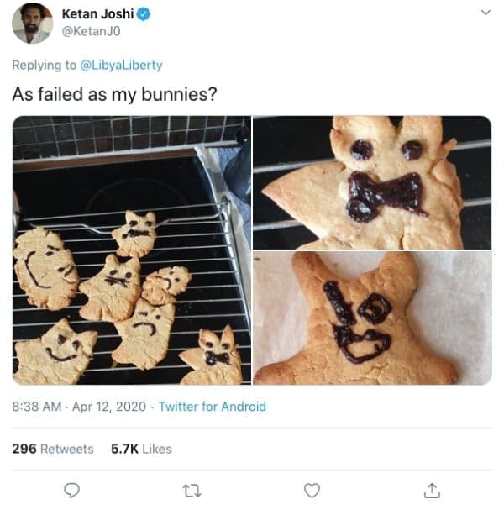The width and height of the screenshot is (504, 510).
Task: Open the bottom-right bunny face photo
Action: click(372, 318)
